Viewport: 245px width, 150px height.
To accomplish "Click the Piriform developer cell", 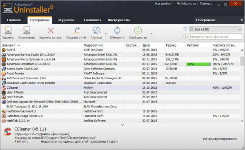I will [x=88, y=88].
